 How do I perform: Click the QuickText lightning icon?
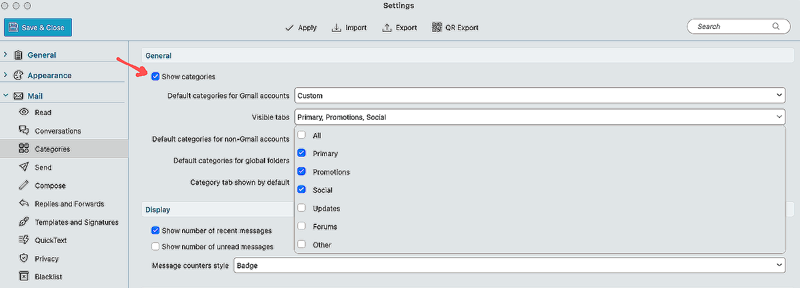(24, 240)
